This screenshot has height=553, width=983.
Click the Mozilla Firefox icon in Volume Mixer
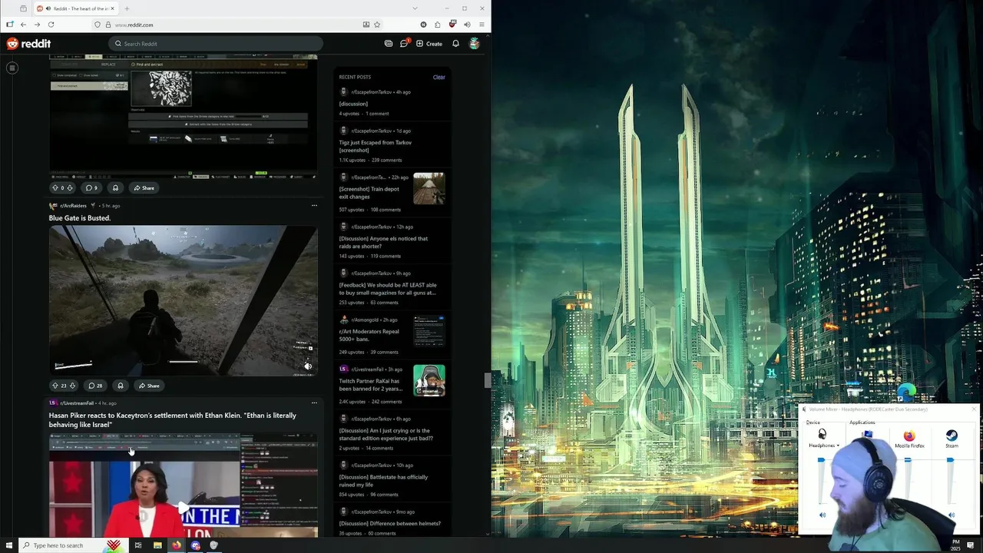pos(909,435)
